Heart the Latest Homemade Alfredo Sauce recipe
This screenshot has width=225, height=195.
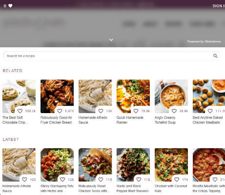pos(24,179)
